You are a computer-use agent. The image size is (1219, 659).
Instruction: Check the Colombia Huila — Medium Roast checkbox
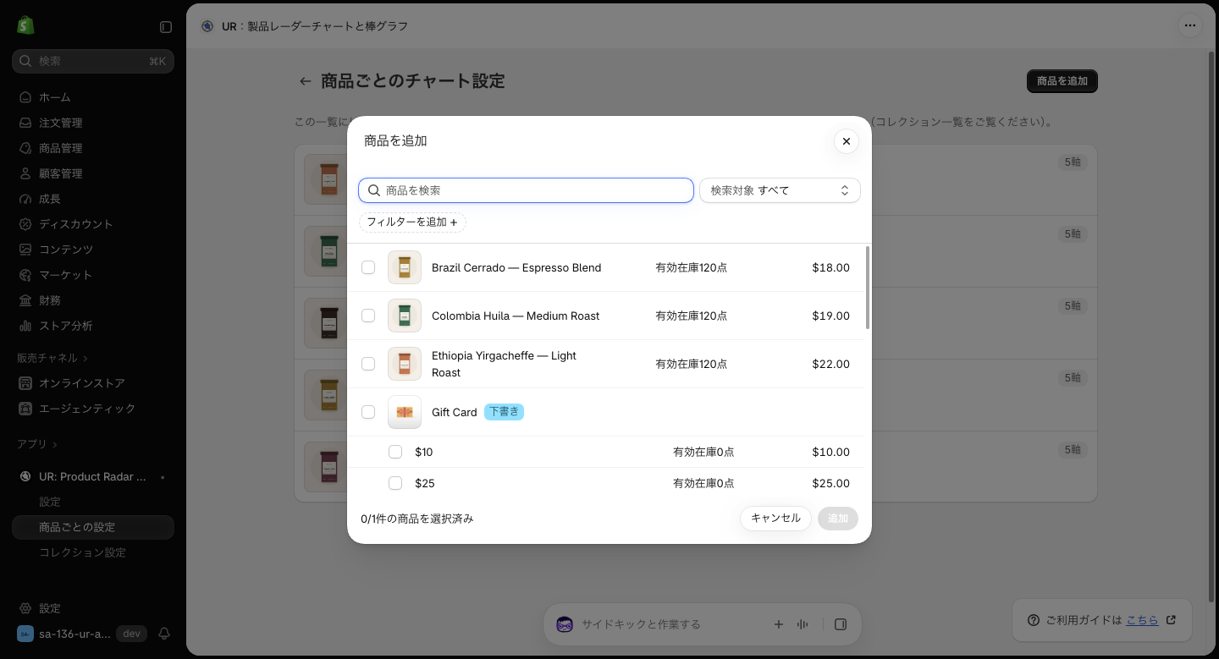tap(368, 316)
